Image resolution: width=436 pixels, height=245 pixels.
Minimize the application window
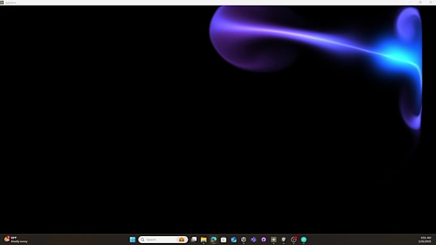(410, 2)
